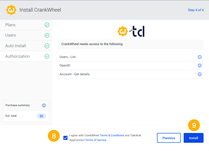
Task: Select the Authorization step
Action: (26, 56)
